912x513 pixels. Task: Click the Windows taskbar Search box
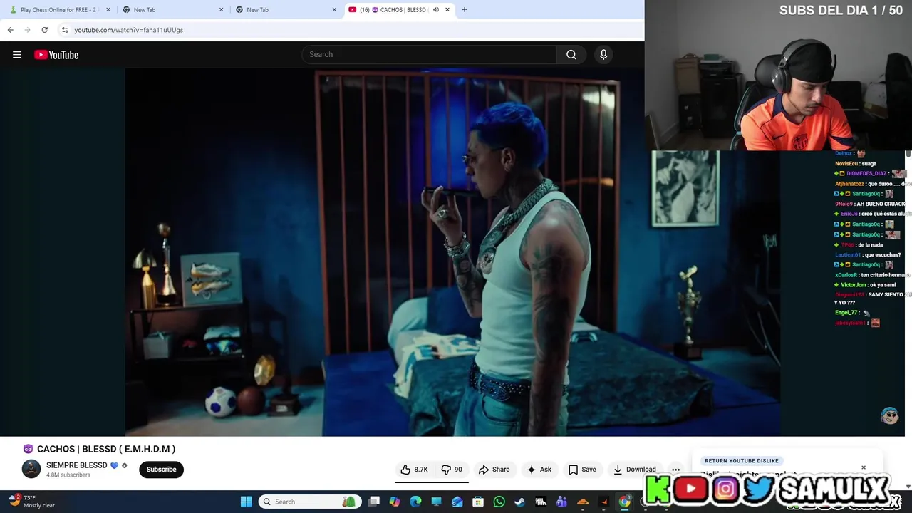tap(310, 502)
